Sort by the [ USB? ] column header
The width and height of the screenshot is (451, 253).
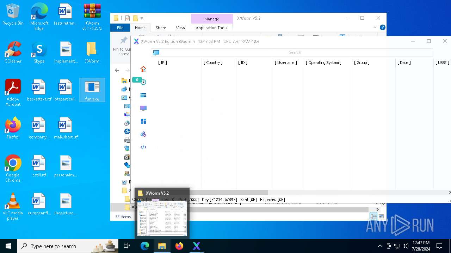point(442,63)
